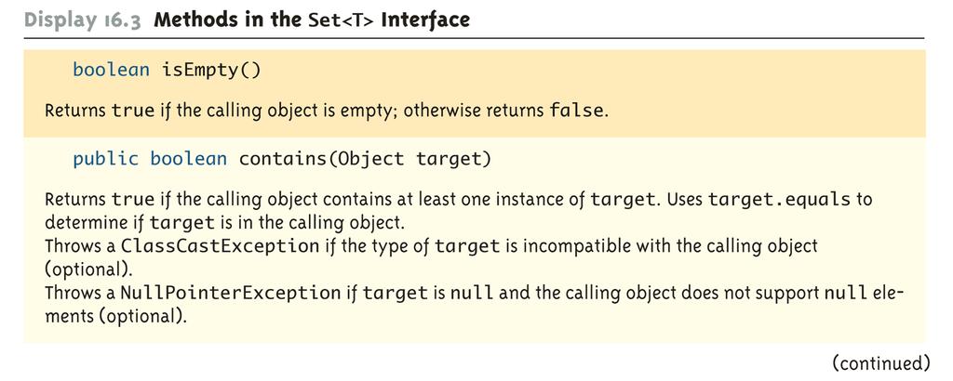
Task: Click the 'Display 16.3' label
Action: coord(83,20)
